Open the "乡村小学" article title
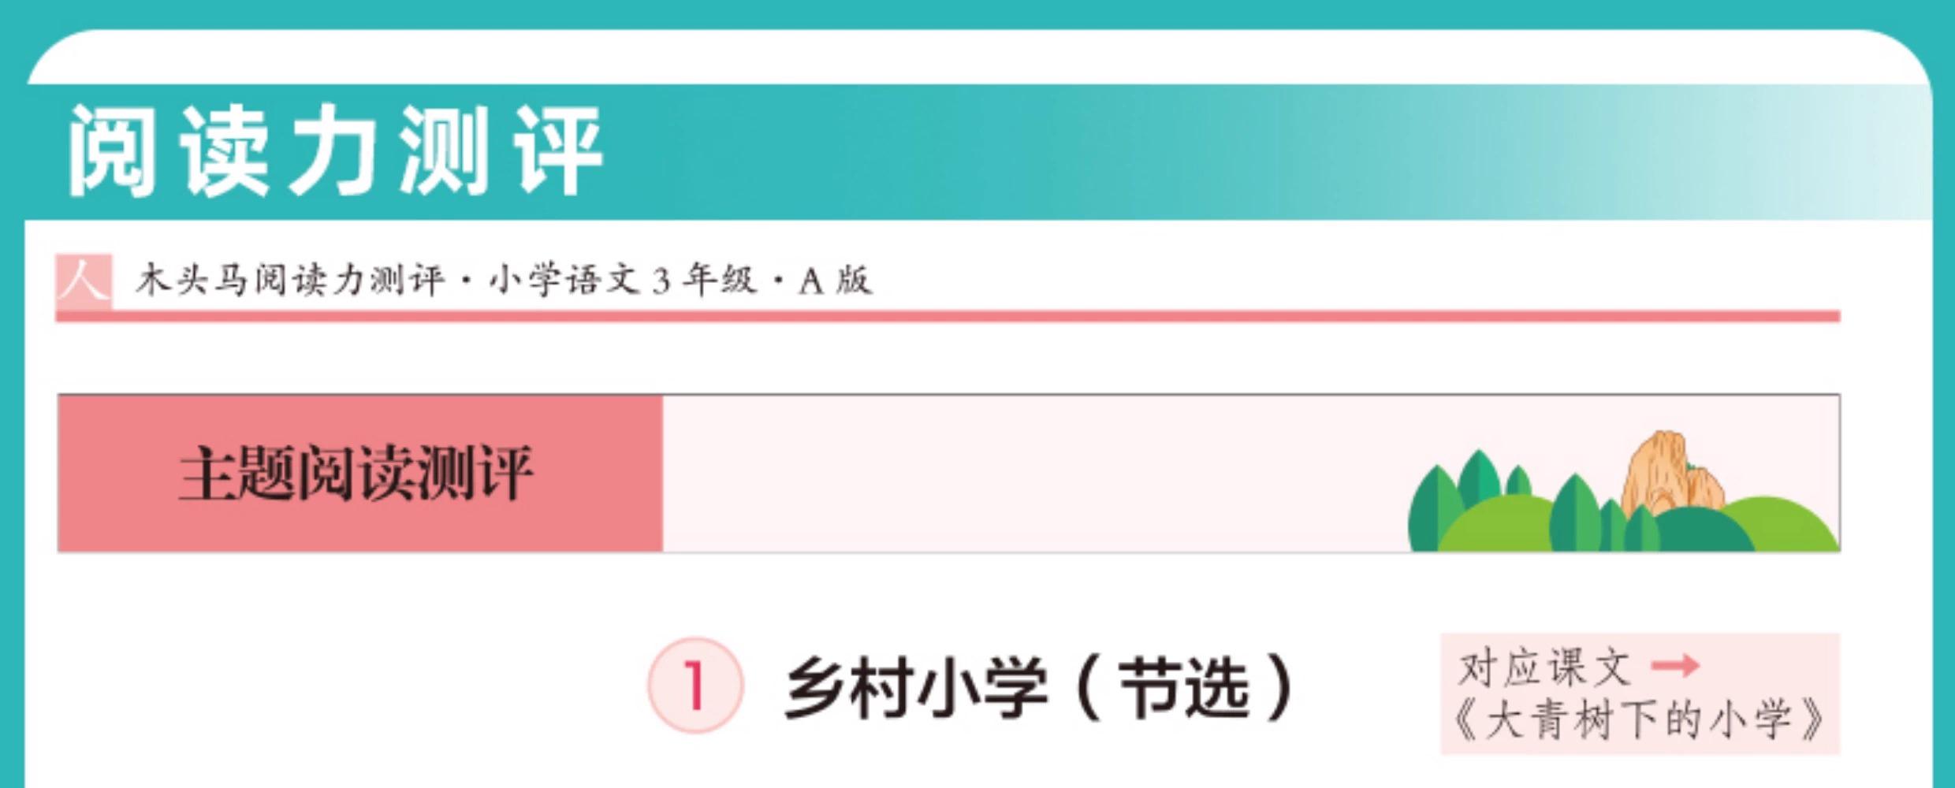1955x788 pixels. 916,687
